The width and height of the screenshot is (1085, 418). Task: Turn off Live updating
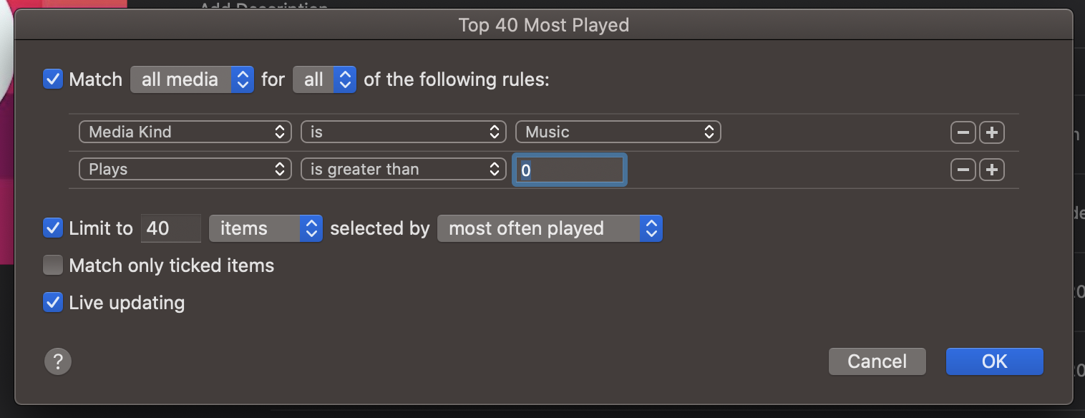(52, 302)
